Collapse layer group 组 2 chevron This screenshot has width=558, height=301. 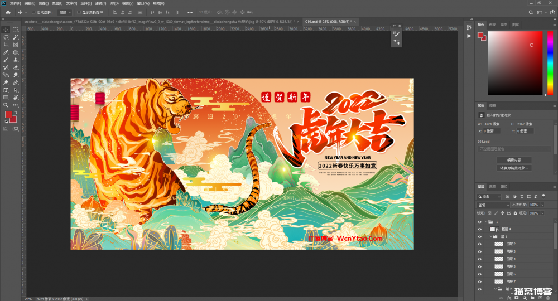point(496,289)
